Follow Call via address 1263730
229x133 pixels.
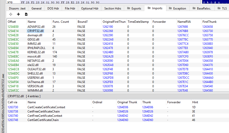13,107
